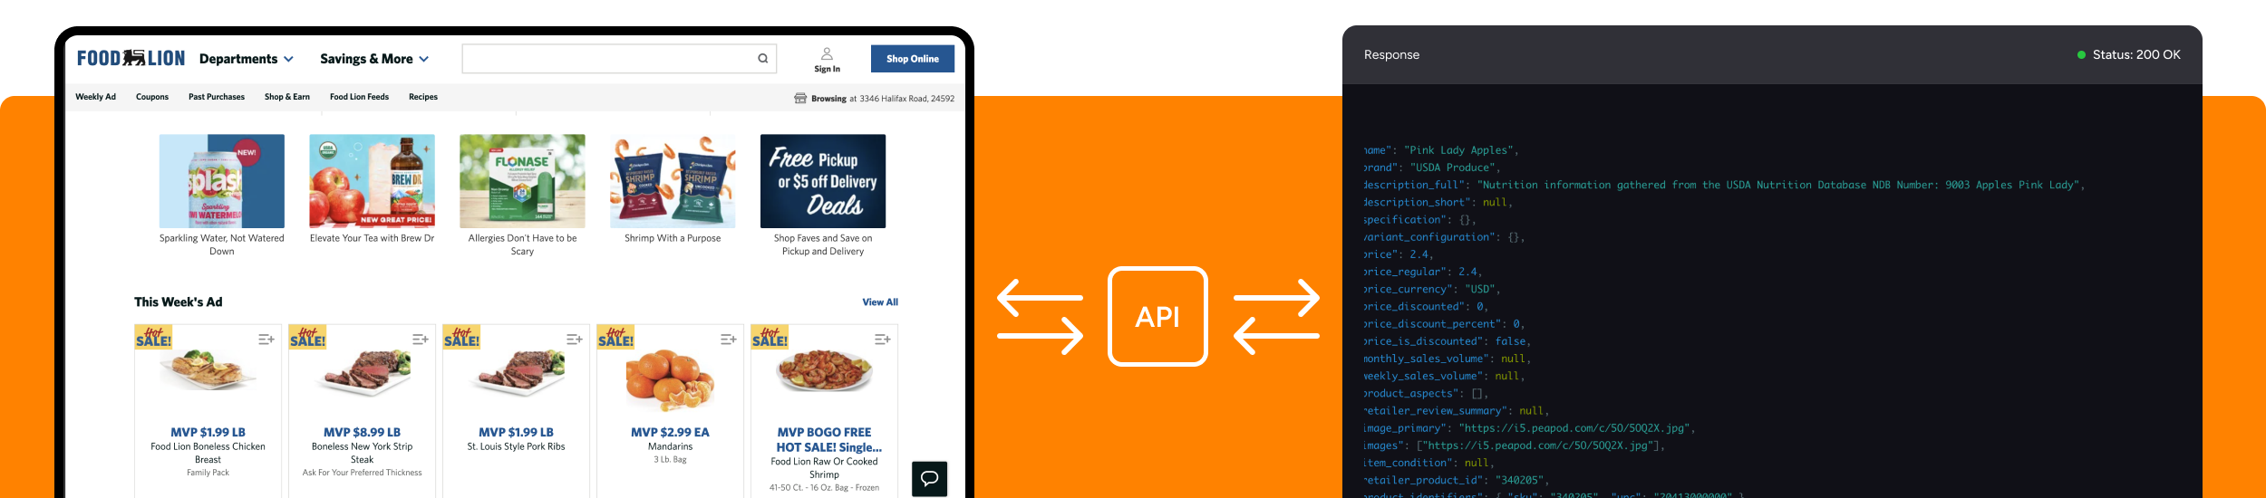
Task: Click 'Status: 200 OK' indicator
Action: coord(2128,55)
